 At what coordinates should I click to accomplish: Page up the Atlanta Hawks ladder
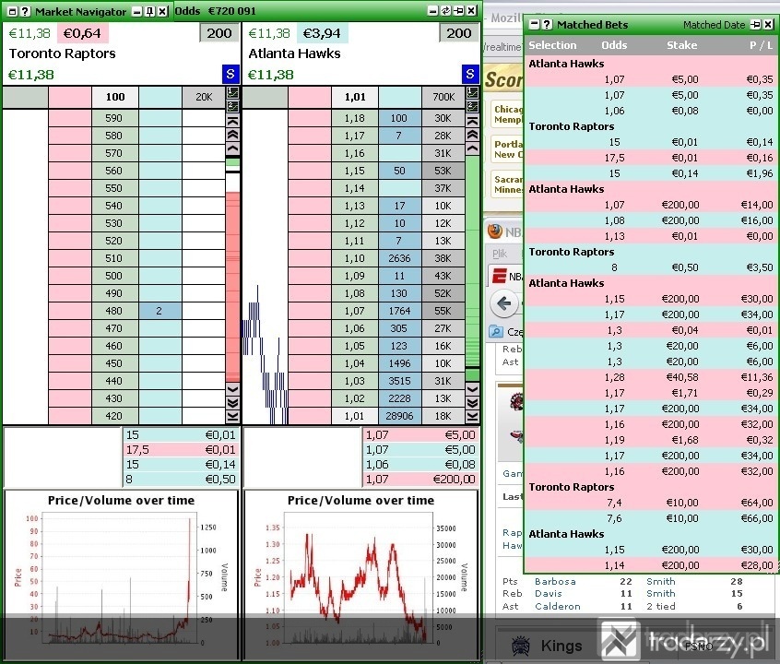coord(473,135)
